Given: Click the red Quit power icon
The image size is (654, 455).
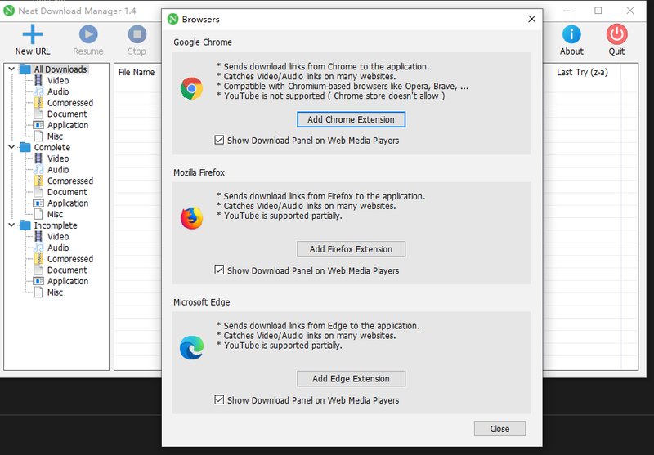Looking at the screenshot, I should coord(616,34).
